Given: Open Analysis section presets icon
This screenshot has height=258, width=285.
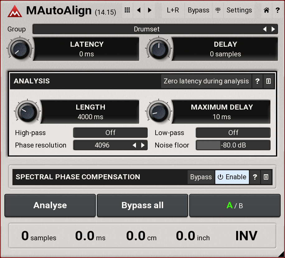Looking at the screenshot, I should 268,81.
